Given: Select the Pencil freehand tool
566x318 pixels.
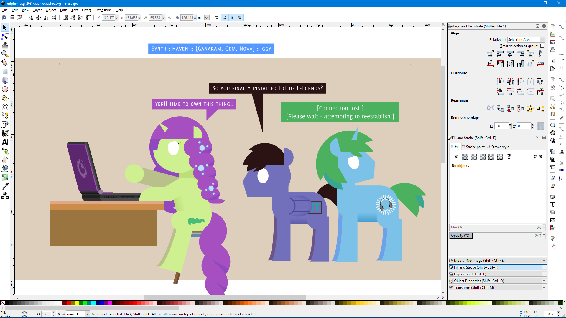Looking at the screenshot, I should (x=5, y=116).
